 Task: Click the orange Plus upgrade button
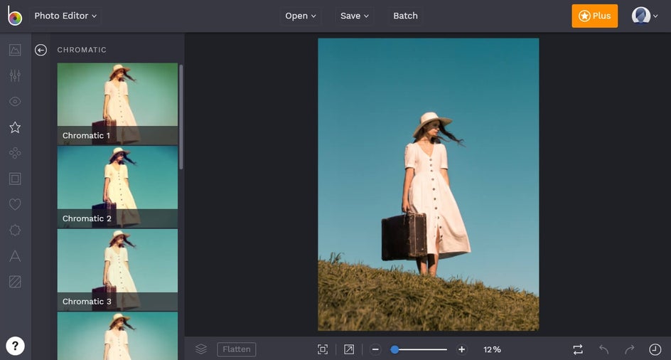(x=594, y=16)
